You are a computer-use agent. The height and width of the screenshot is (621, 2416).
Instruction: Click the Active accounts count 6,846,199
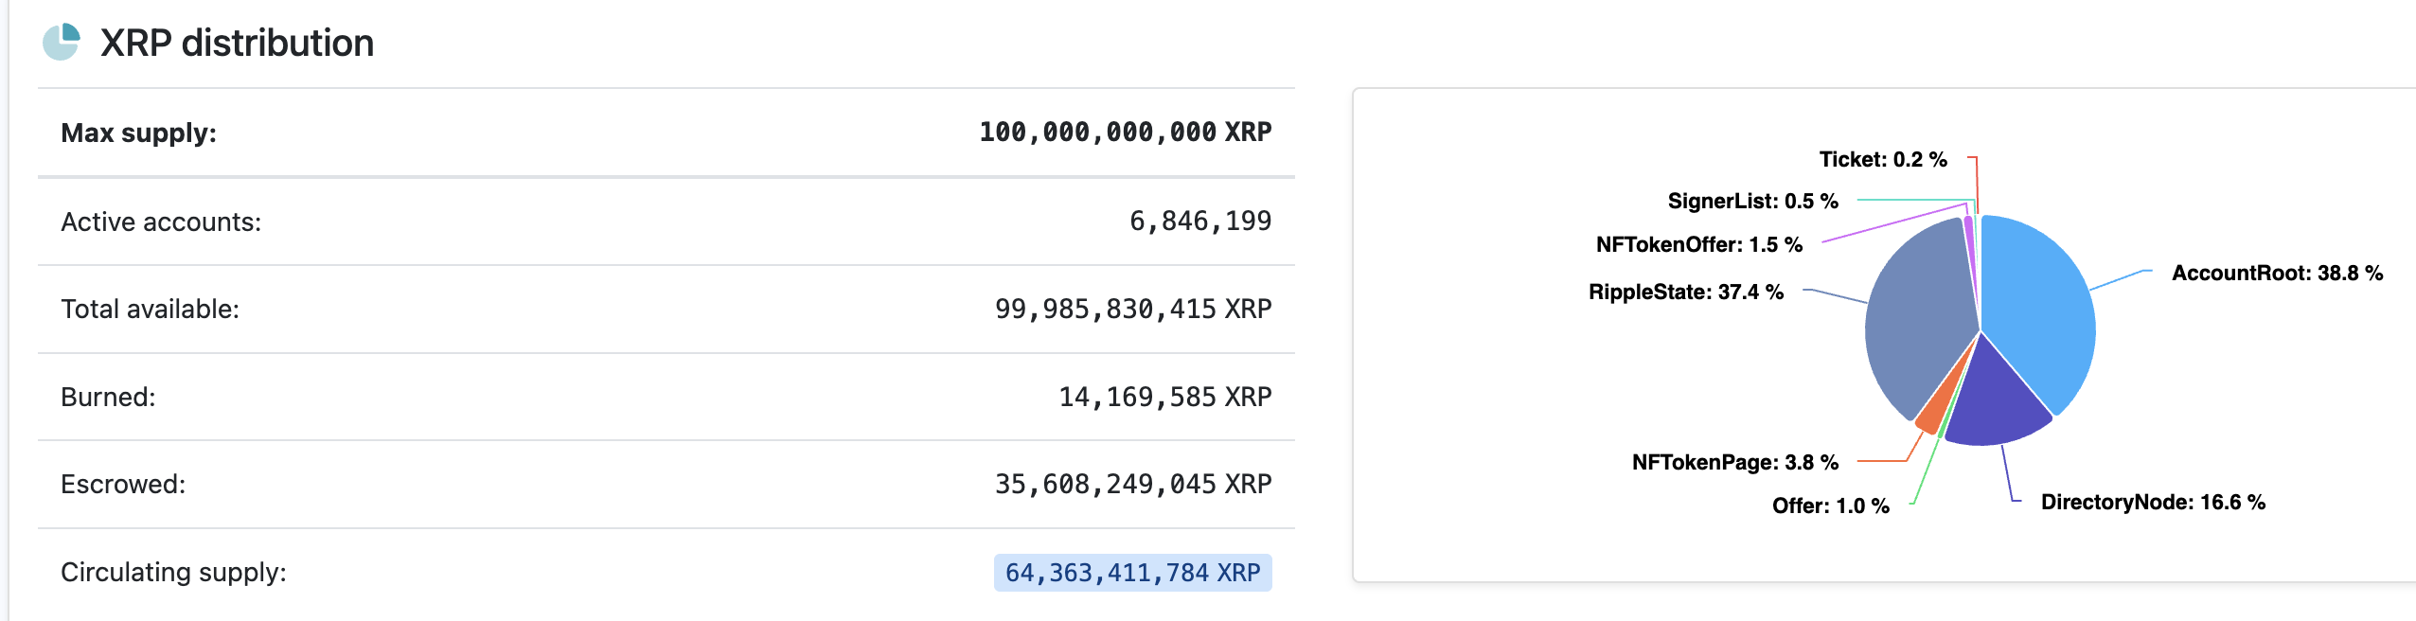1200,222
